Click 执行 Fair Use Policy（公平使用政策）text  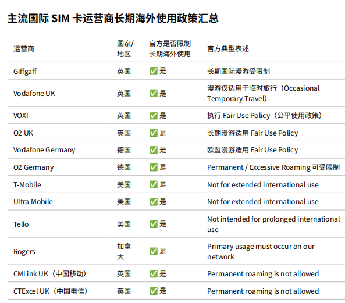tap(265, 115)
